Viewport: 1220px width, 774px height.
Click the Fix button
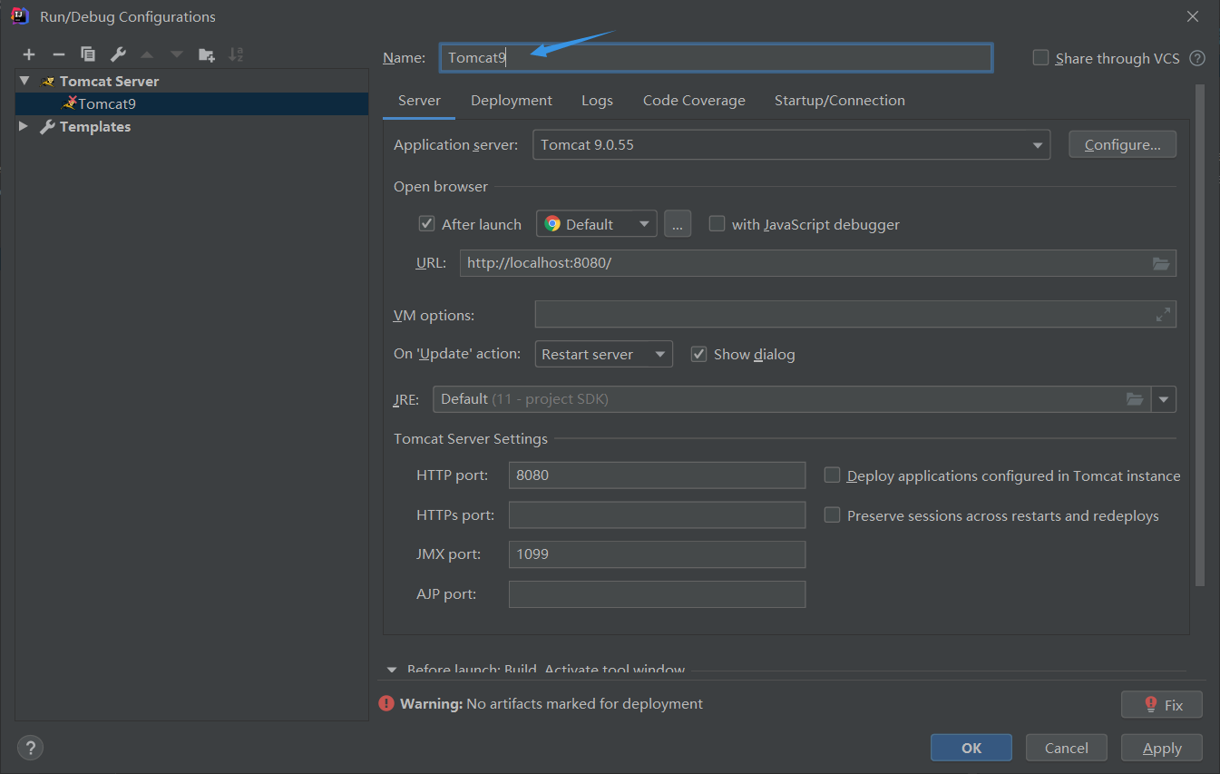[1162, 704]
